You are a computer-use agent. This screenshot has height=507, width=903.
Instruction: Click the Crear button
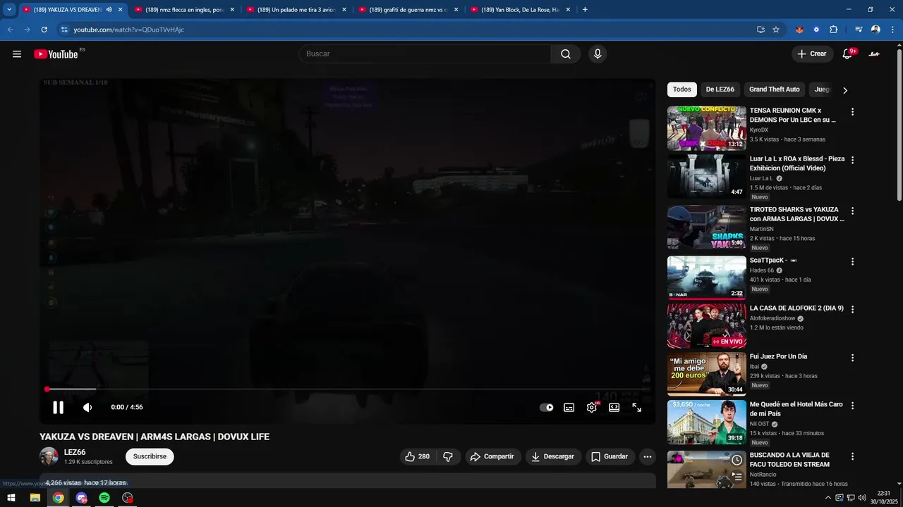tap(811, 54)
